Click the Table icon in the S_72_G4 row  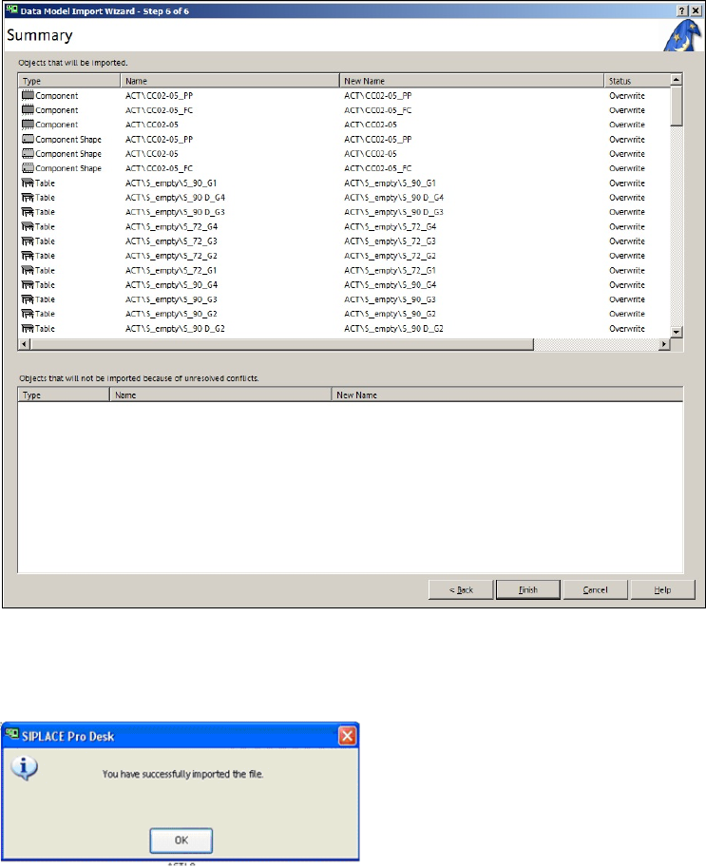28,226
